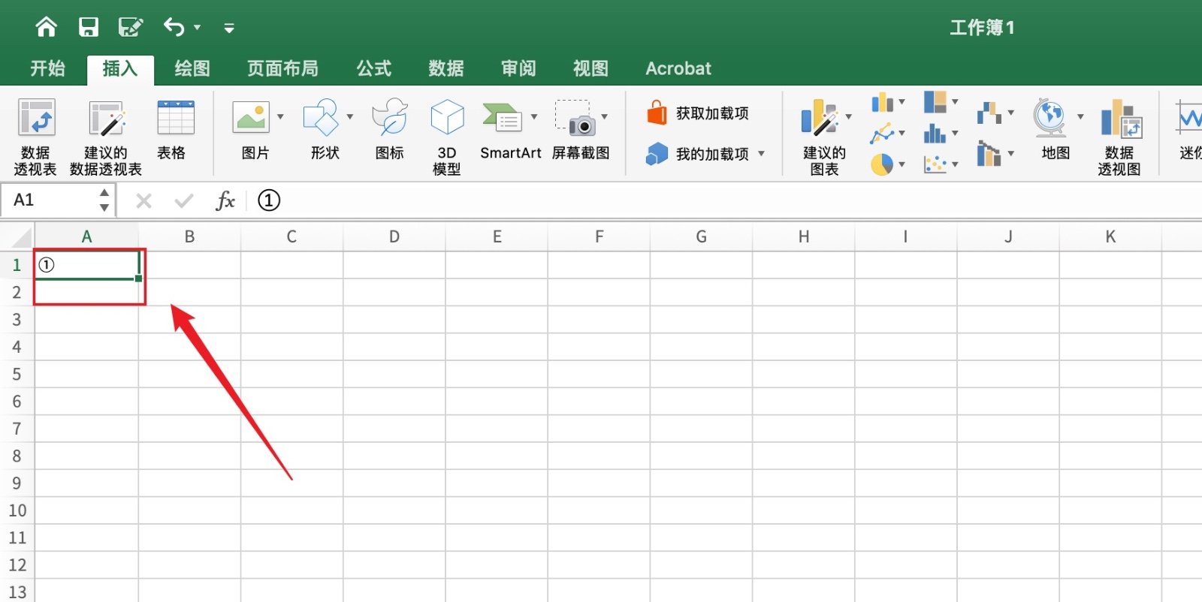
Task: Expand the quick access toolbar customize arrow
Action: point(229,29)
